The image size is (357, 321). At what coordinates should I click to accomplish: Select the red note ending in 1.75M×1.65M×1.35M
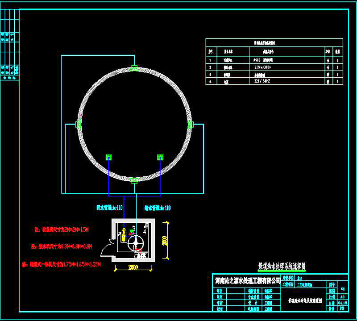click(x=62, y=264)
